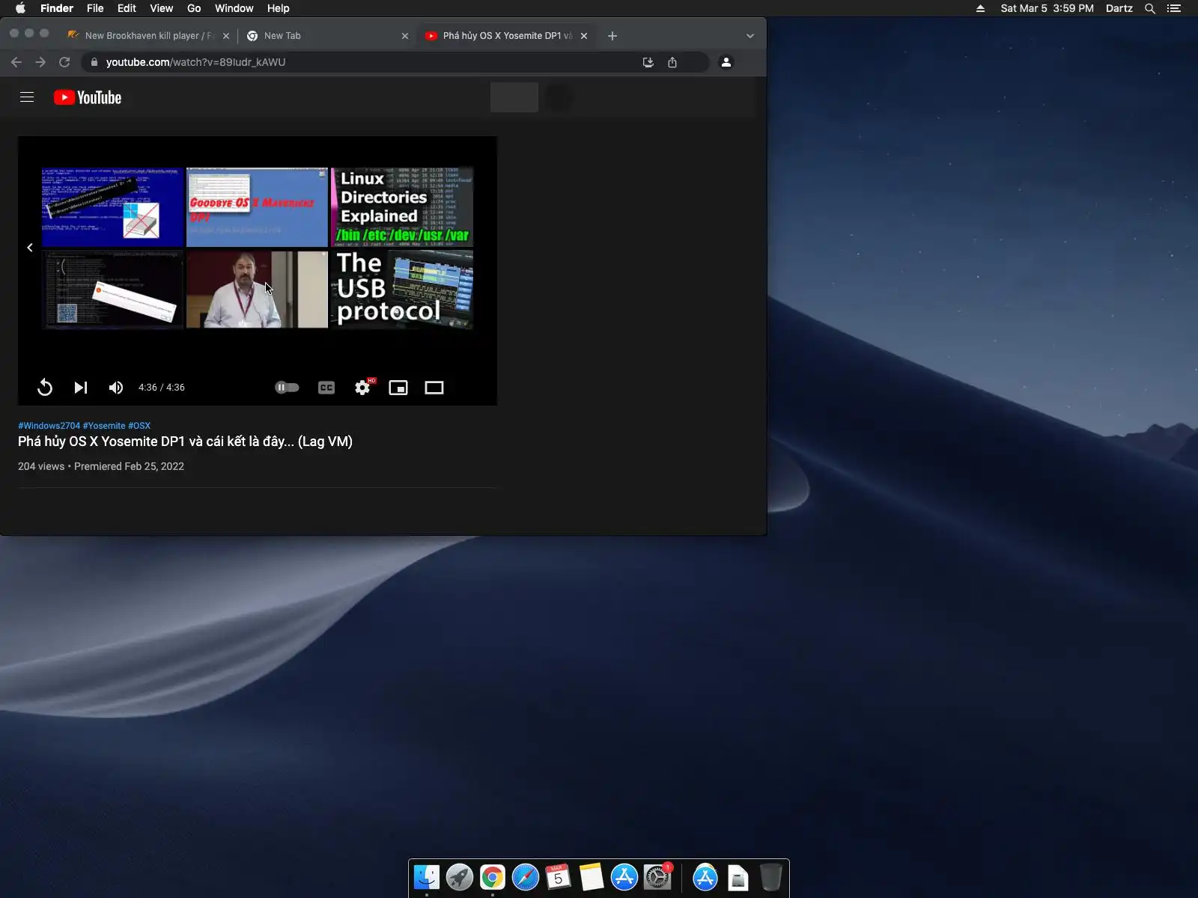Open Google Chrome from the Dock

493,877
